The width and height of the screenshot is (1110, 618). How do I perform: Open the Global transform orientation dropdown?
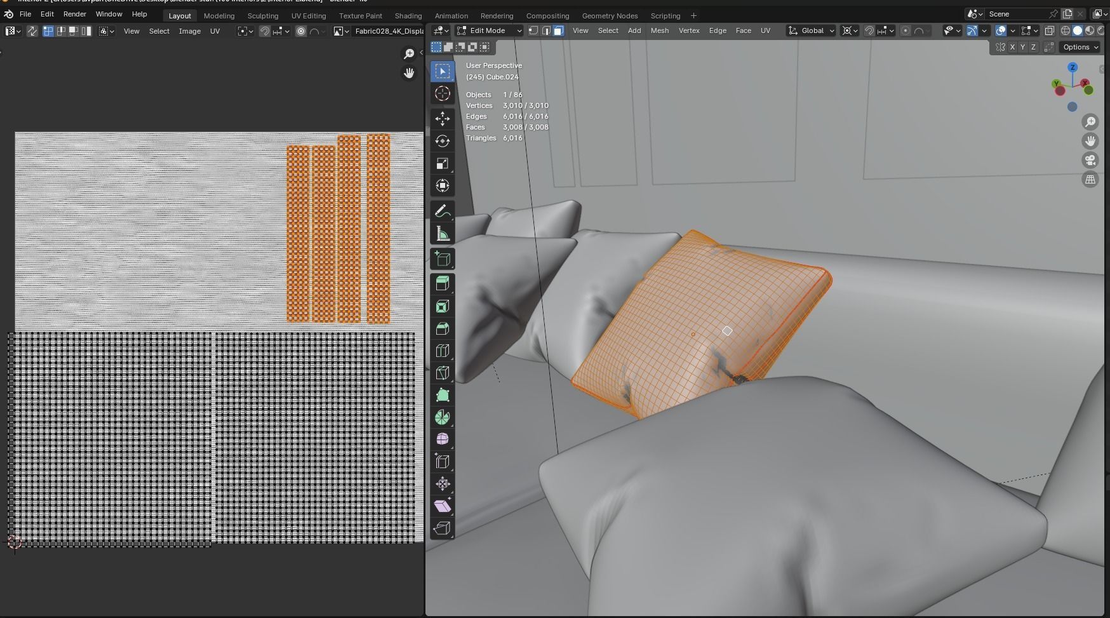[811, 30]
